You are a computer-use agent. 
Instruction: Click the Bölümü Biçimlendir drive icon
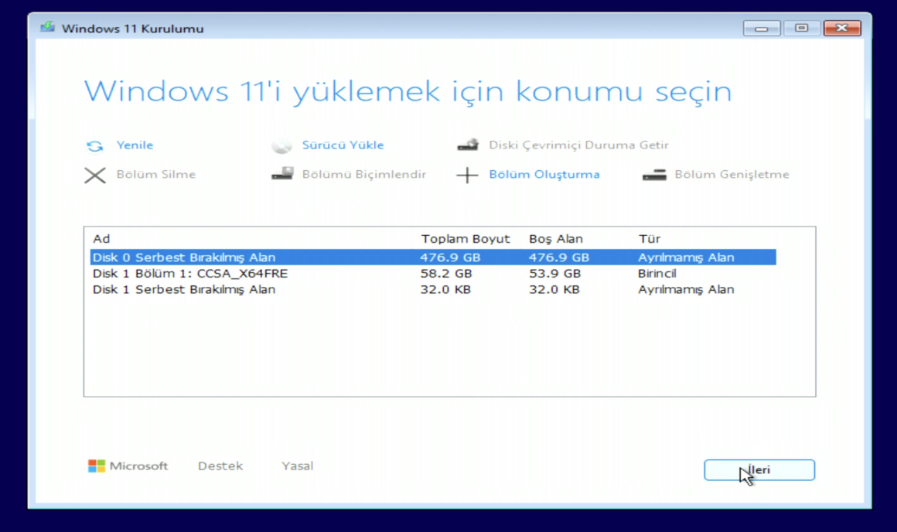[282, 173]
